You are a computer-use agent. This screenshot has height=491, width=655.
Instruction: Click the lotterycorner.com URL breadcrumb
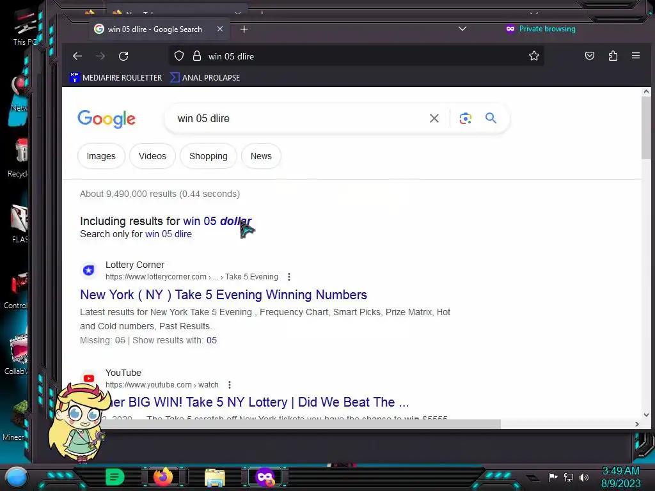pyautogui.click(x=192, y=277)
